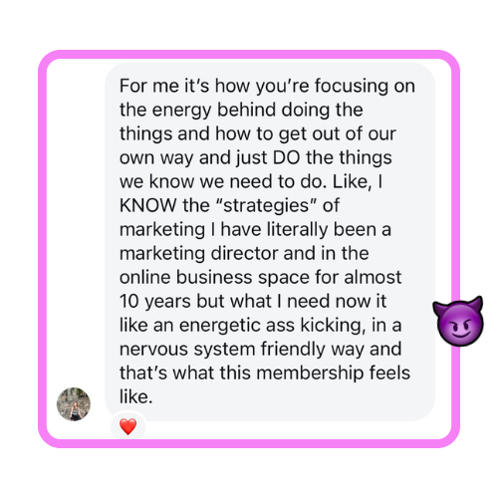The height and width of the screenshot is (498, 498).
Task: Click the word "energy" in second line
Action: click(181, 111)
